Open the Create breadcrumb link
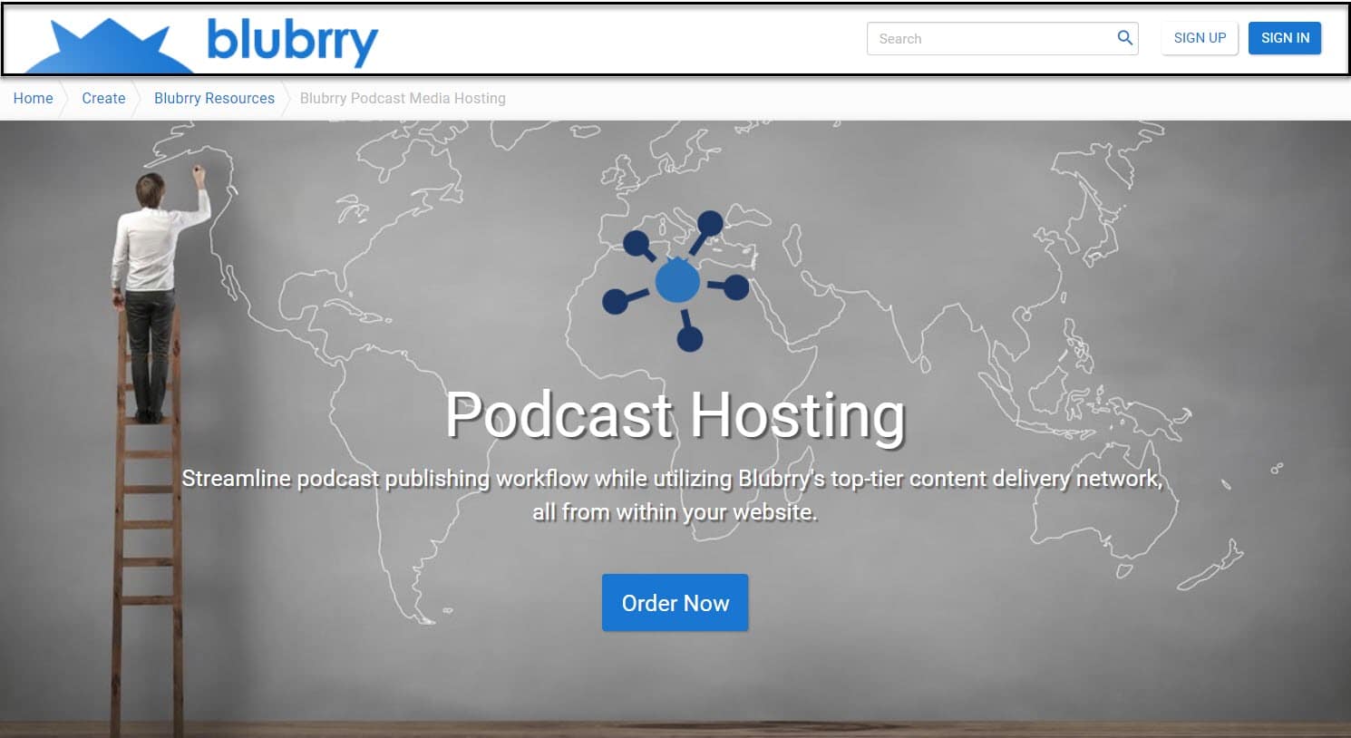The image size is (1351, 738). 103,98
